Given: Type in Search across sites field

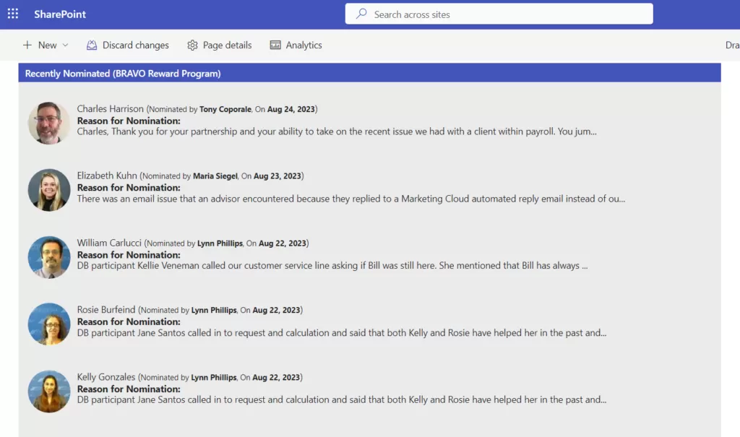Looking at the screenshot, I should pos(506,14).
